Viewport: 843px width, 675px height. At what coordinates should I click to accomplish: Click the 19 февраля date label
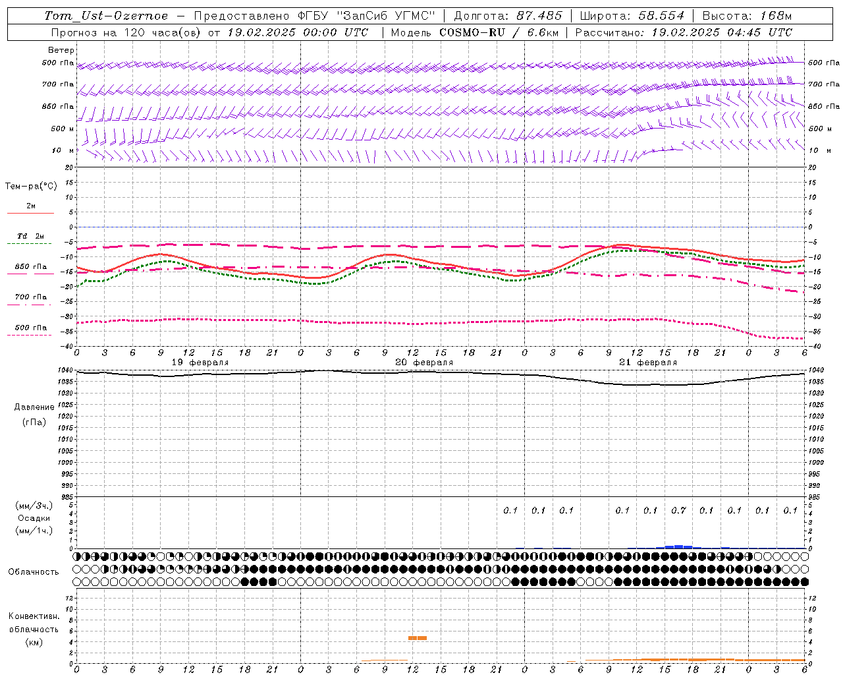point(200,363)
